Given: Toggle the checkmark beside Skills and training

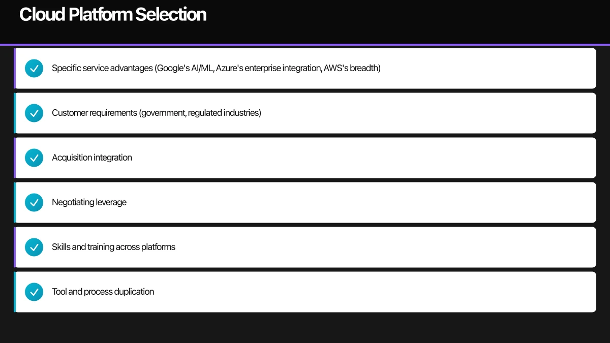Looking at the screenshot, I should (x=34, y=247).
